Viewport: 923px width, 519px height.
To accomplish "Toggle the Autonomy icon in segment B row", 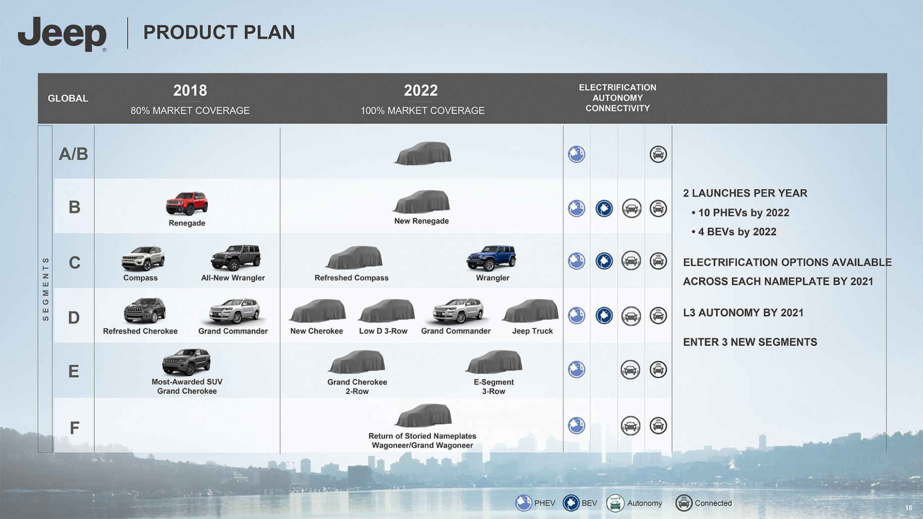I will [x=631, y=208].
